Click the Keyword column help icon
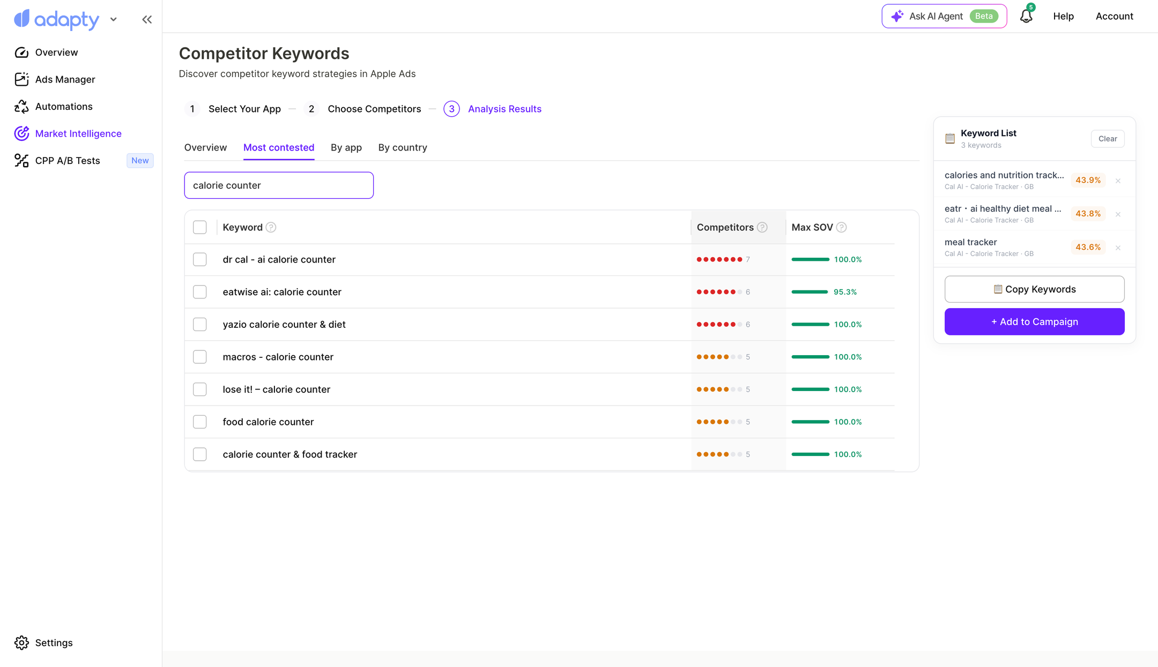 coord(271,227)
